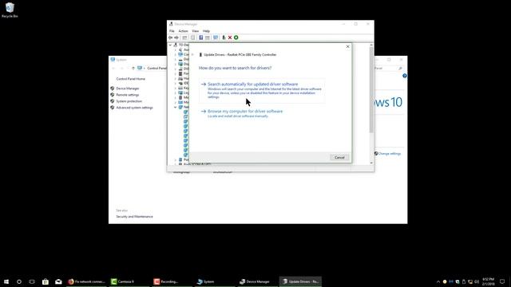Open the File menu in Device Manager
The height and width of the screenshot is (287, 511).
point(172,31)
